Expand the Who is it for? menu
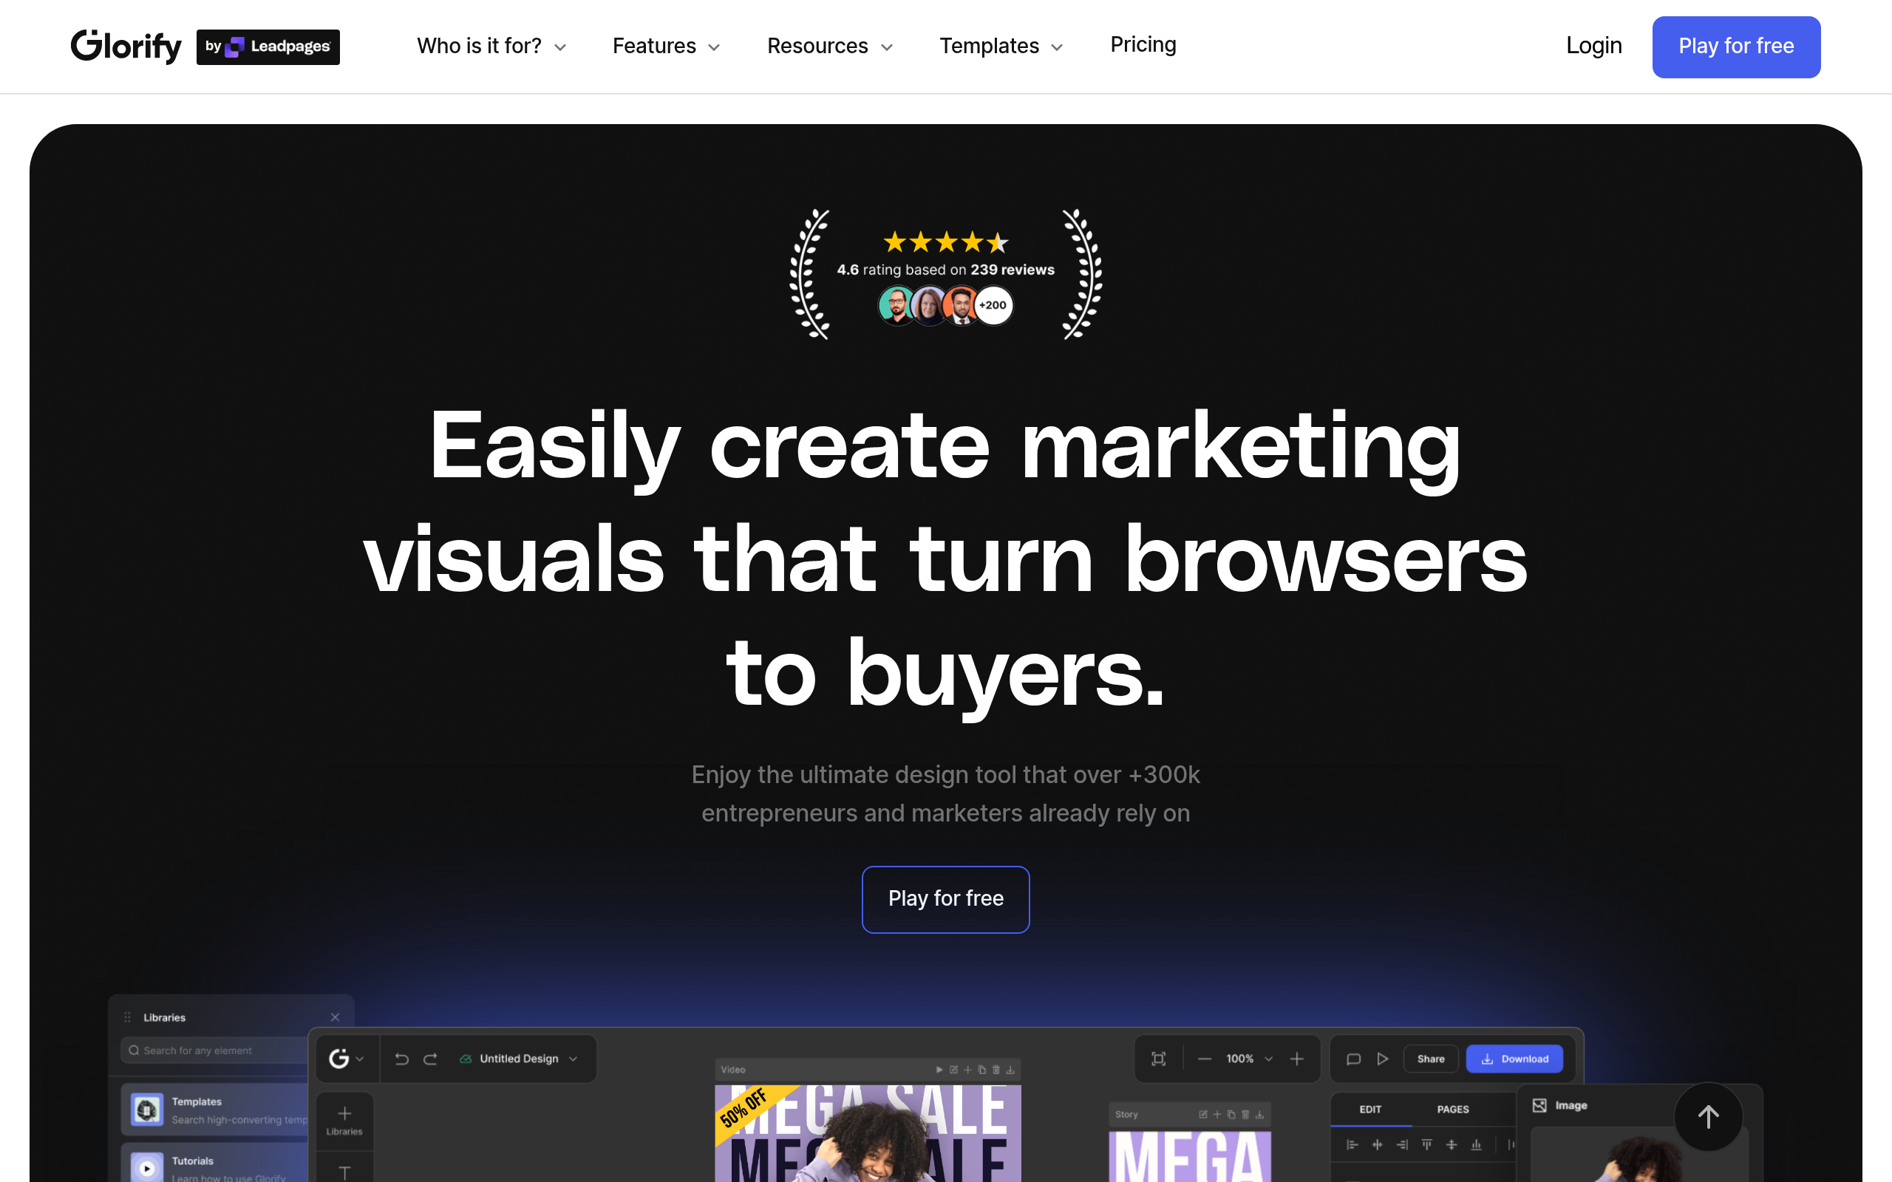Screen dimensions: 1892x1182 coord(491,46)
